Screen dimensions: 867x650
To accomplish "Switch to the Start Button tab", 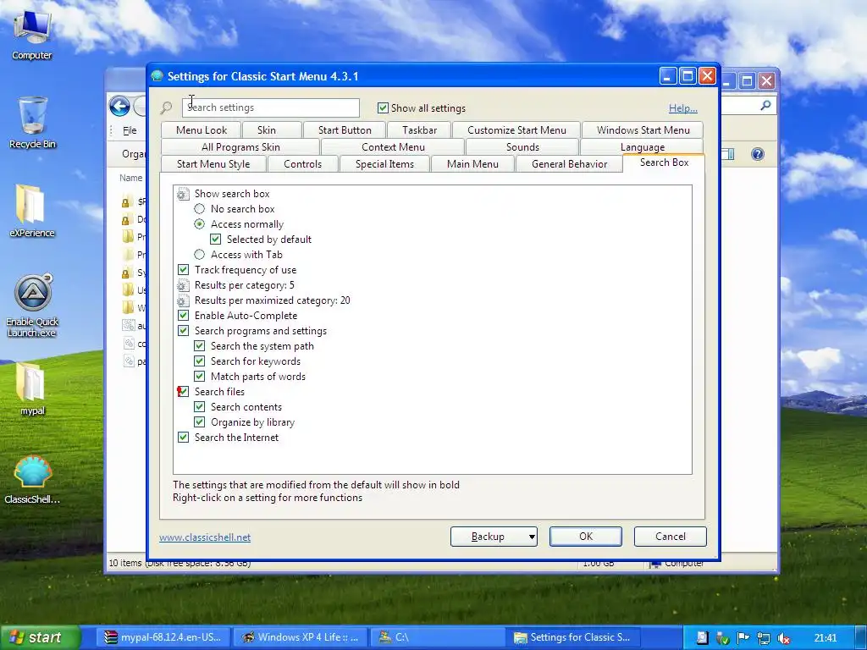I will coord(345,130).
